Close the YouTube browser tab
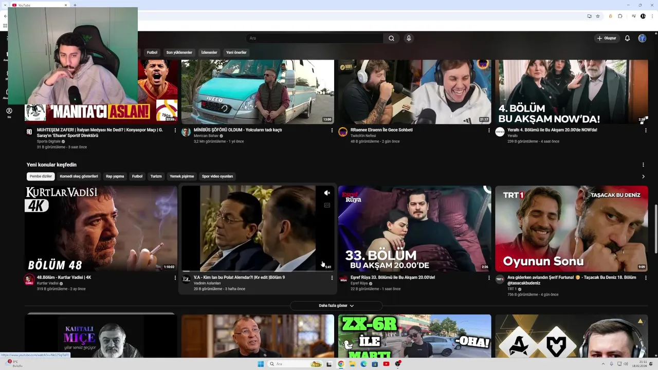658x370 pixels. coord(66,5)
